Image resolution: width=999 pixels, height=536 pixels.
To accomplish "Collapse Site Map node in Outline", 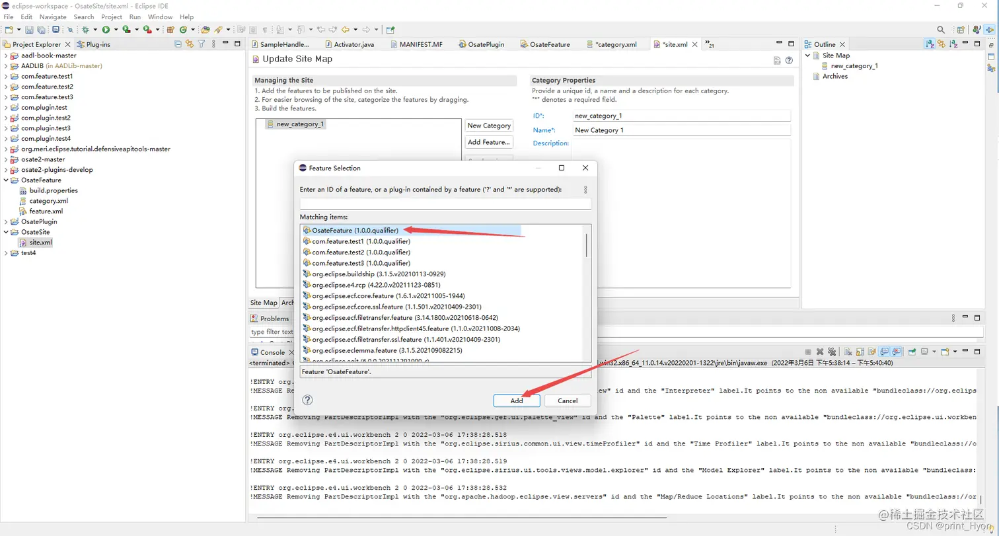I will 807,56.
